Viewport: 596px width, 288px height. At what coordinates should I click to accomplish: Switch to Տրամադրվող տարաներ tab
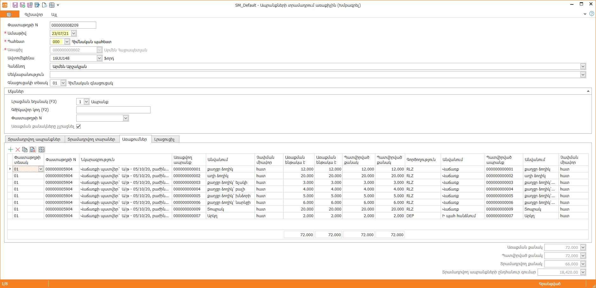pyautogui.click(x=91, y=139)
